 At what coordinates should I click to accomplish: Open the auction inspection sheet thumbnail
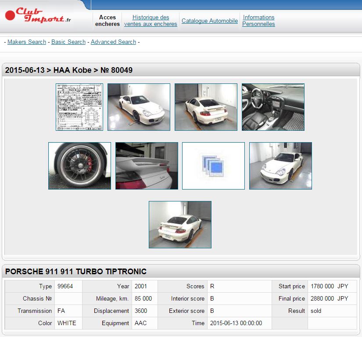[x=79, y=107]
